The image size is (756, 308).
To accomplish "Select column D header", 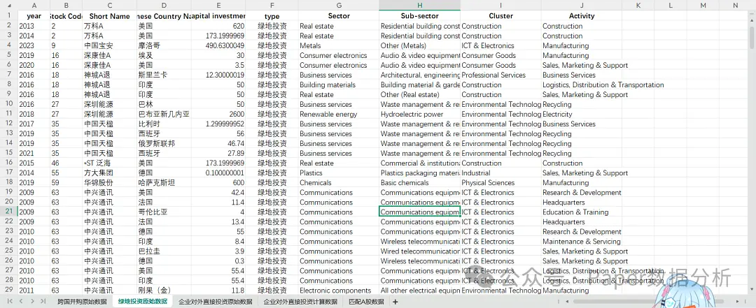I will tap(164, 6).
